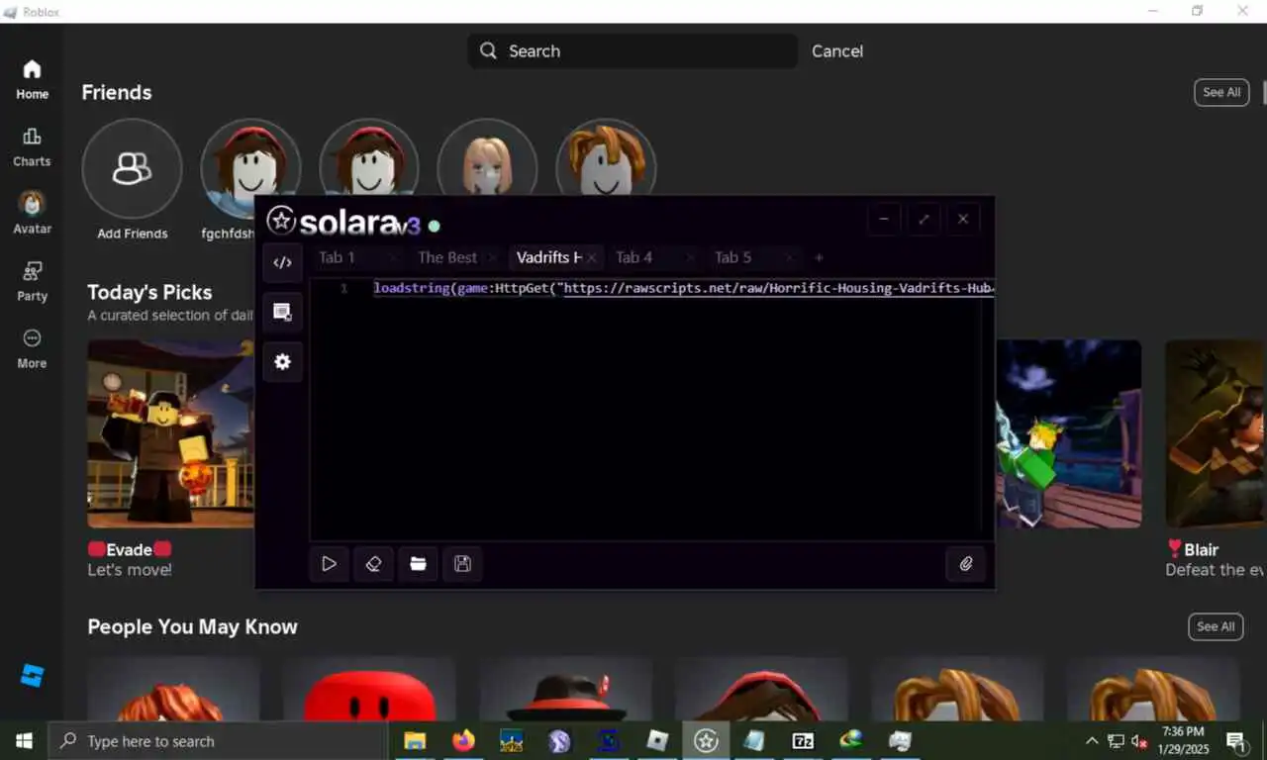Switch to 'The Best' tab

pos(447,257)
